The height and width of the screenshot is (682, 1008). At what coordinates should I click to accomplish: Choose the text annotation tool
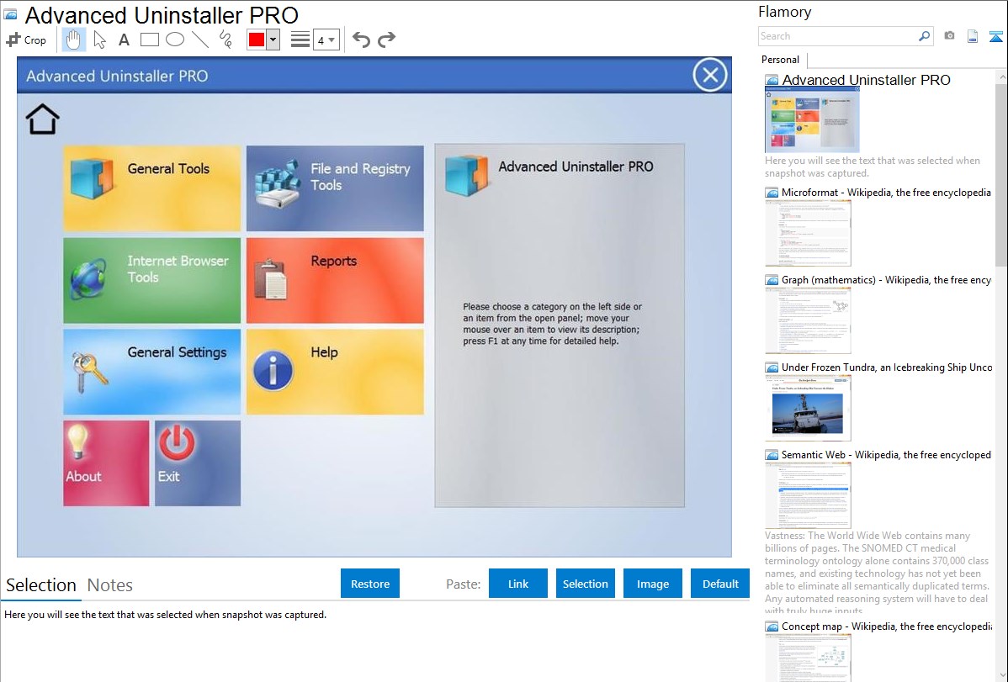124,40
